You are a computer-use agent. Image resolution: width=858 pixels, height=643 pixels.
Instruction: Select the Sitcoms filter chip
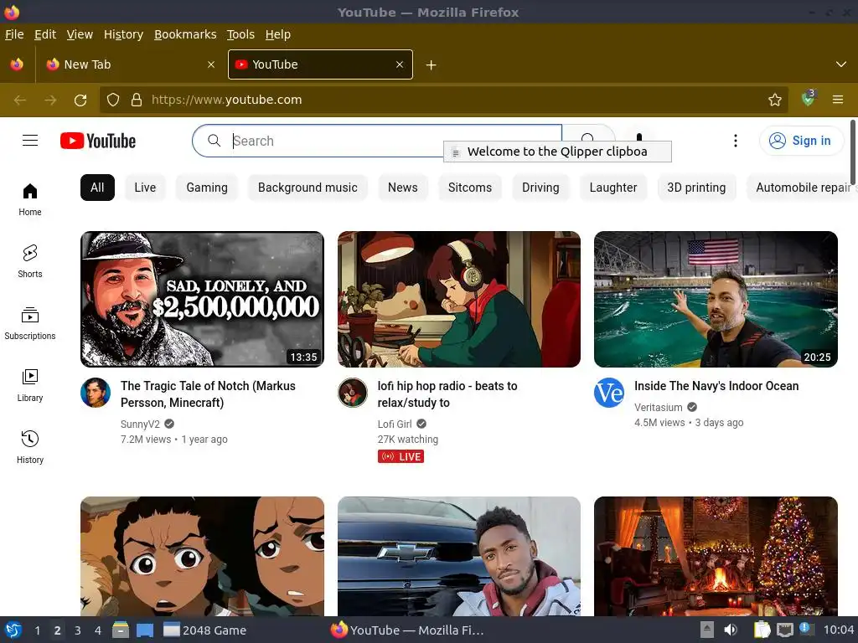[470, 188]
